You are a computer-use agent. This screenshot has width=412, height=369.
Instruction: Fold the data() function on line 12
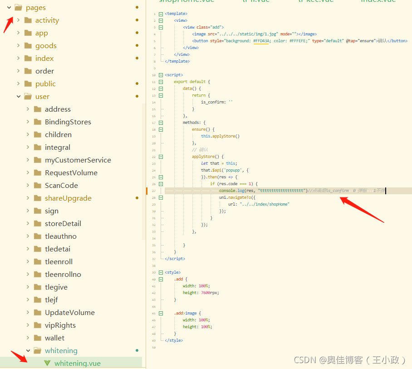coord(161,89)
